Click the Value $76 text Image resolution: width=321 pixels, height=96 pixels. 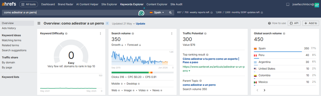[189, 45]
